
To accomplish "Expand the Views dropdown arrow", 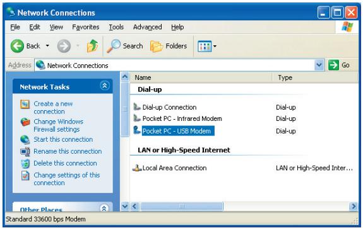I will (215, 46).
